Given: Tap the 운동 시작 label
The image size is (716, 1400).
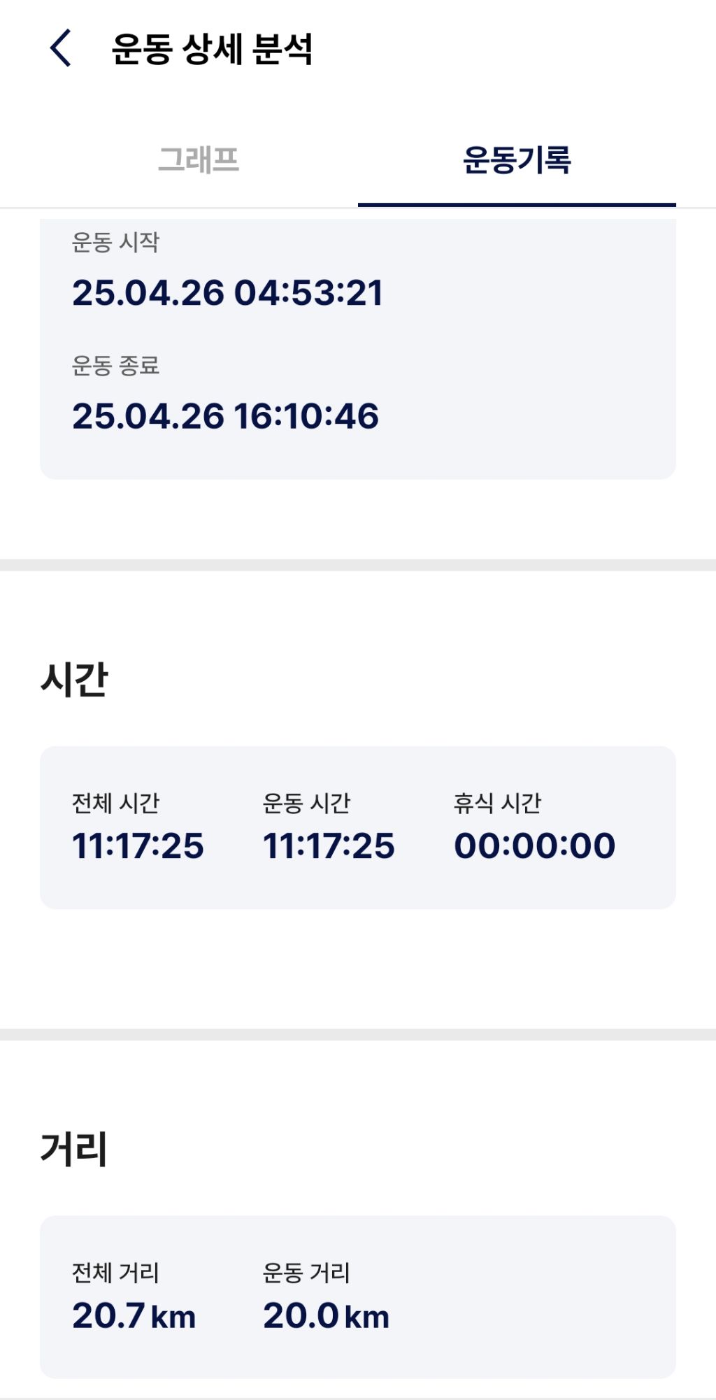Looking at the screenshot, I should tap(115, 242).
